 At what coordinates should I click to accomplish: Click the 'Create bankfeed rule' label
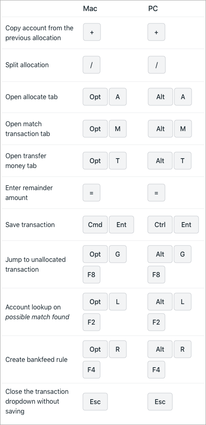coord(37,360)
